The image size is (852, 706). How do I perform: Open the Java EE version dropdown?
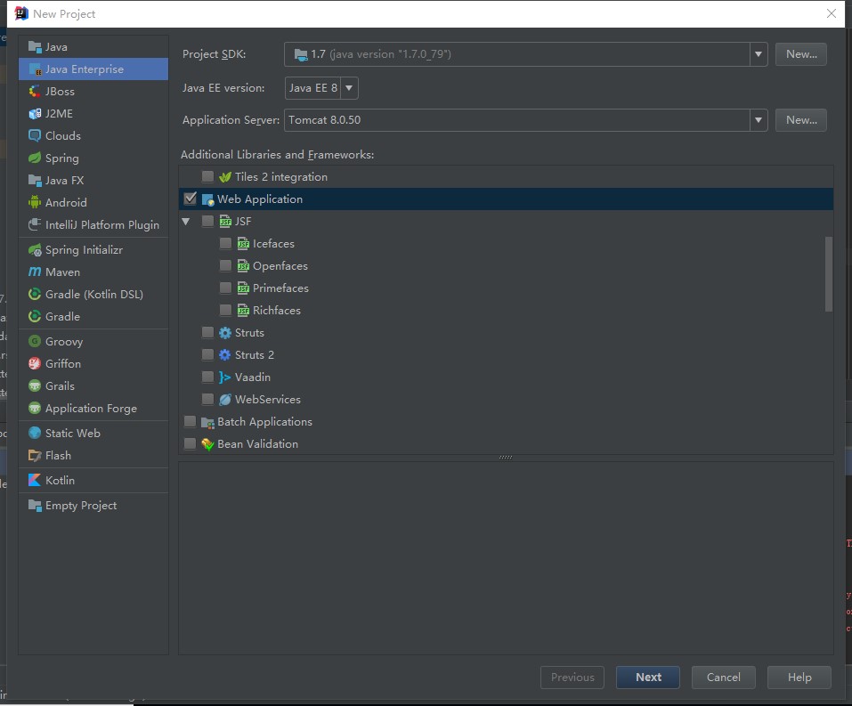[x=349, y=88]
